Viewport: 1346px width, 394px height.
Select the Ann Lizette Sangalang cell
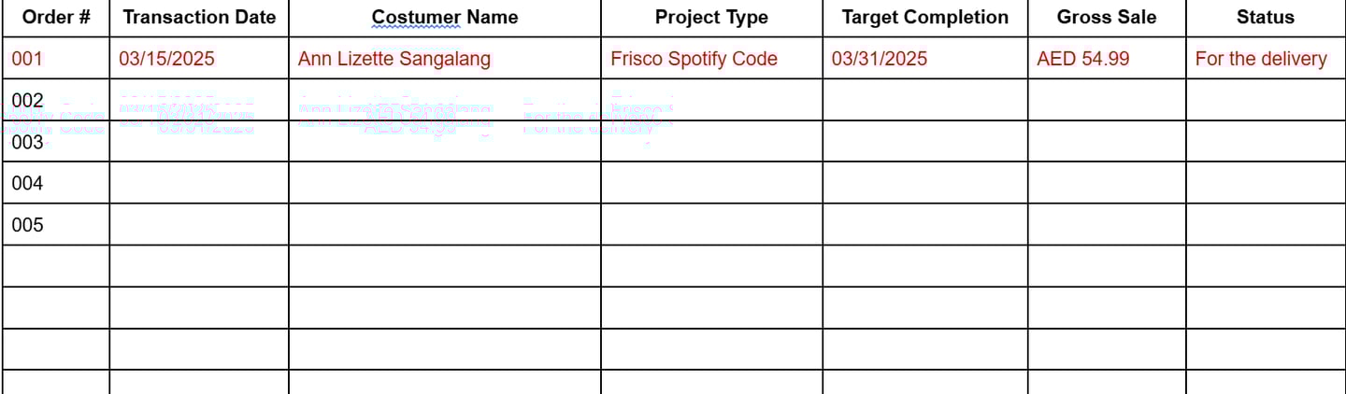pyautogui.click(x=445, y=58)
